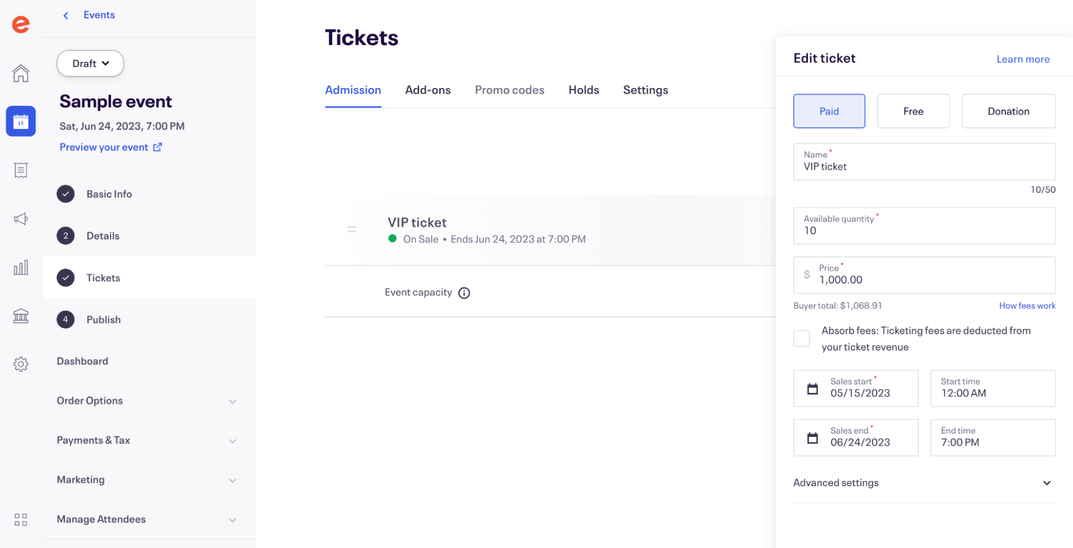Open the Orders receipt icon

tap(21, 170)
